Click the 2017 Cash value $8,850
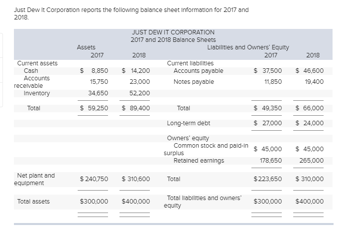344x231 pixels. coord(94,71)
